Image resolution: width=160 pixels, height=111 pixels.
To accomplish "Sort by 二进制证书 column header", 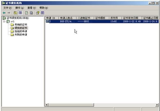I will click(85, 18).
